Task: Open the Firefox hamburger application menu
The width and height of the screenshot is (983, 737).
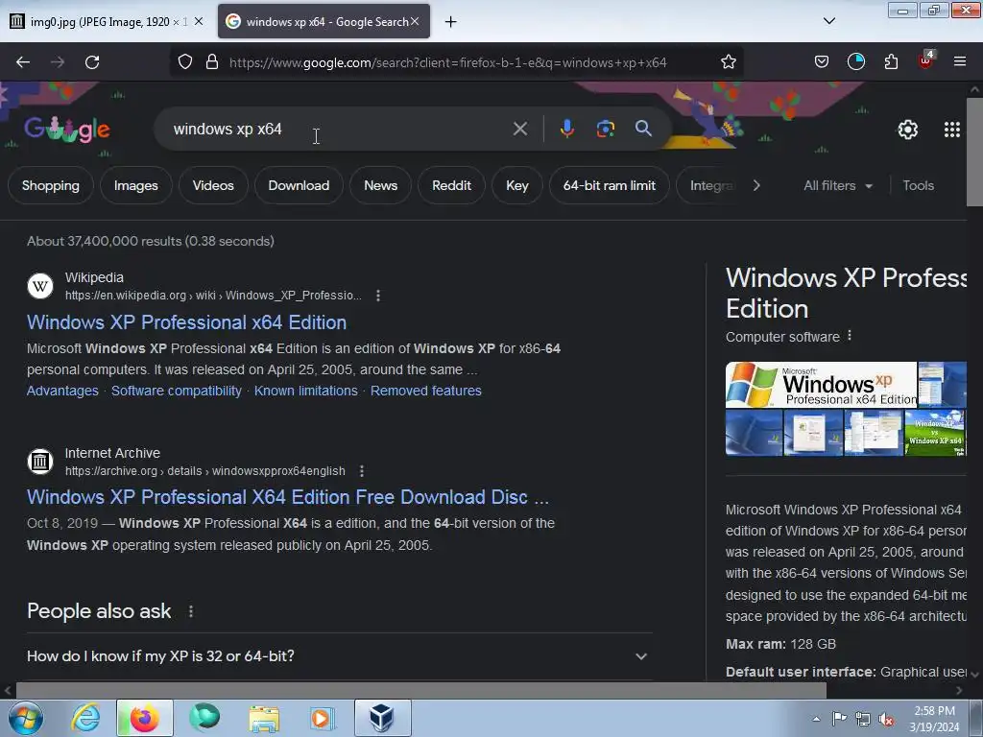Action: (x=959, y=62)
